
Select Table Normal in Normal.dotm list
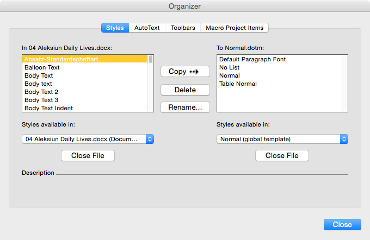pyautogui.click(x=279, y=84)
